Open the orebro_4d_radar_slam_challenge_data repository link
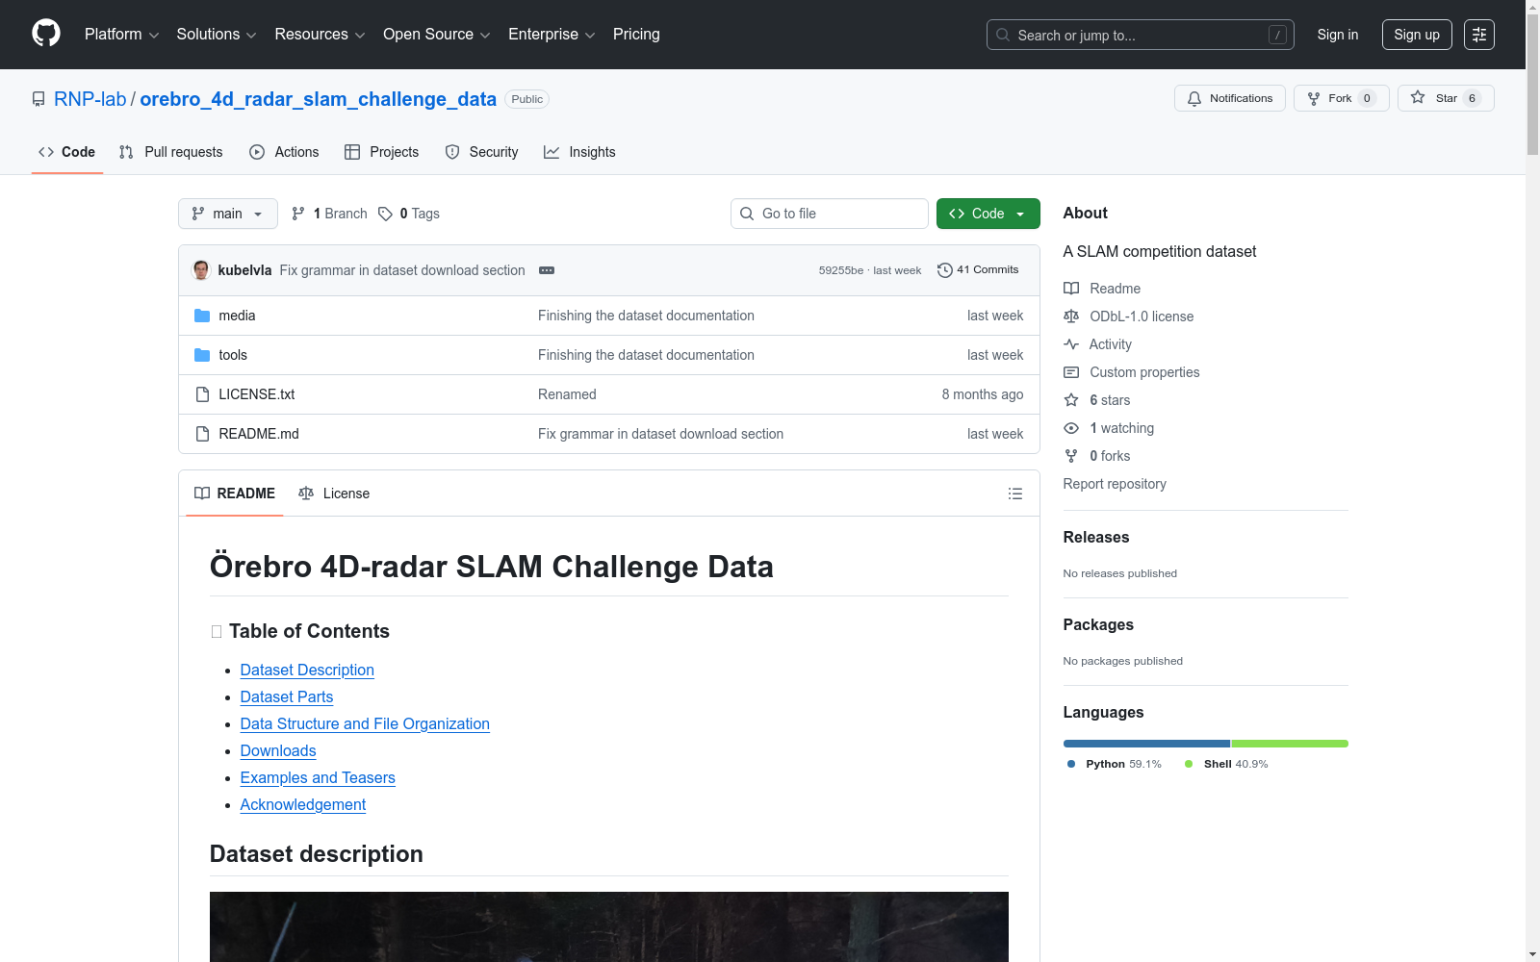1540x962 pixels. click(x=318, y=99)
